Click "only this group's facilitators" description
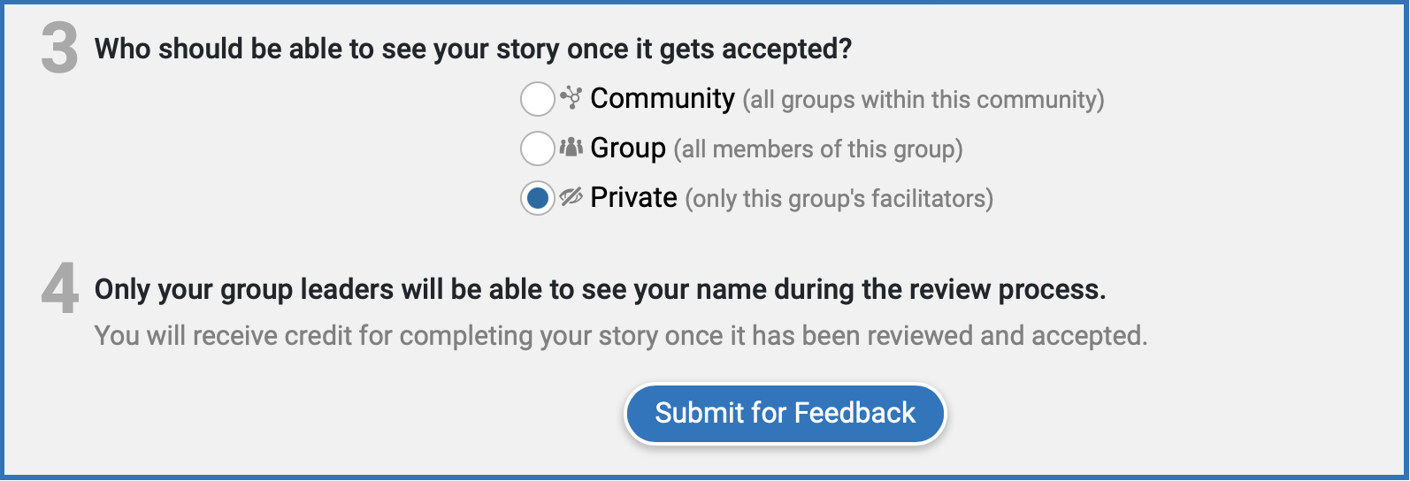This screenshot has height=481, width=1410. [x=839, y=199]
